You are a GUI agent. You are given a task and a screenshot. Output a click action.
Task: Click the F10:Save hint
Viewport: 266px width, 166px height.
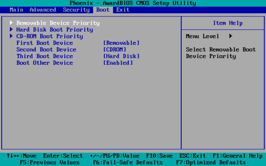[x=159, y=156]
